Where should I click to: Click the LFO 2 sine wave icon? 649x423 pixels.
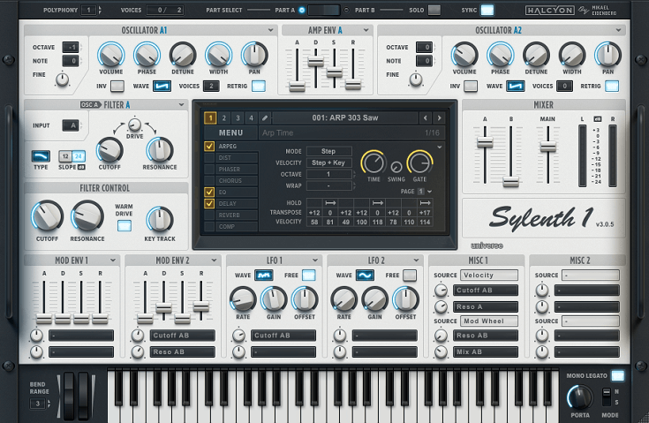click(365, 276)
